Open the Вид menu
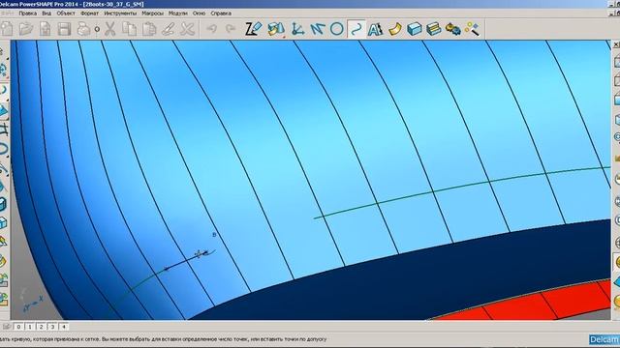620x348 pixels. pyautogui.click(x=46, y=13)
